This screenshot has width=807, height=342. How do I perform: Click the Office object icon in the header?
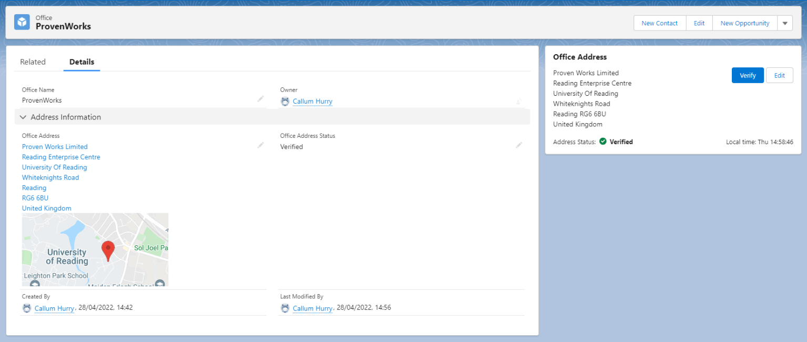tap(22, 22)
